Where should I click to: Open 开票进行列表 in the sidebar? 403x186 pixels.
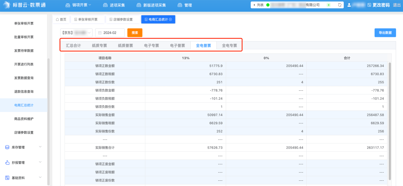(x=24, y=64)
